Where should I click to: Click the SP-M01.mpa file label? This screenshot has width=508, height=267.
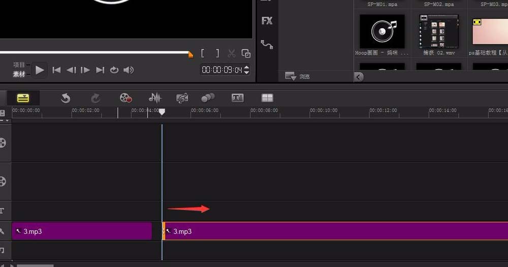[383, 4]
